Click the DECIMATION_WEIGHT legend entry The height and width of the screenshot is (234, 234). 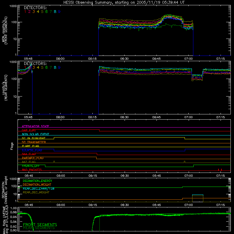click(x=37, y=185)
